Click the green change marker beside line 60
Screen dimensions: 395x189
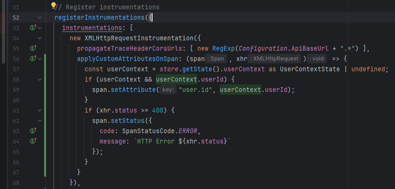pyautogui.click(x=45, y=100)
